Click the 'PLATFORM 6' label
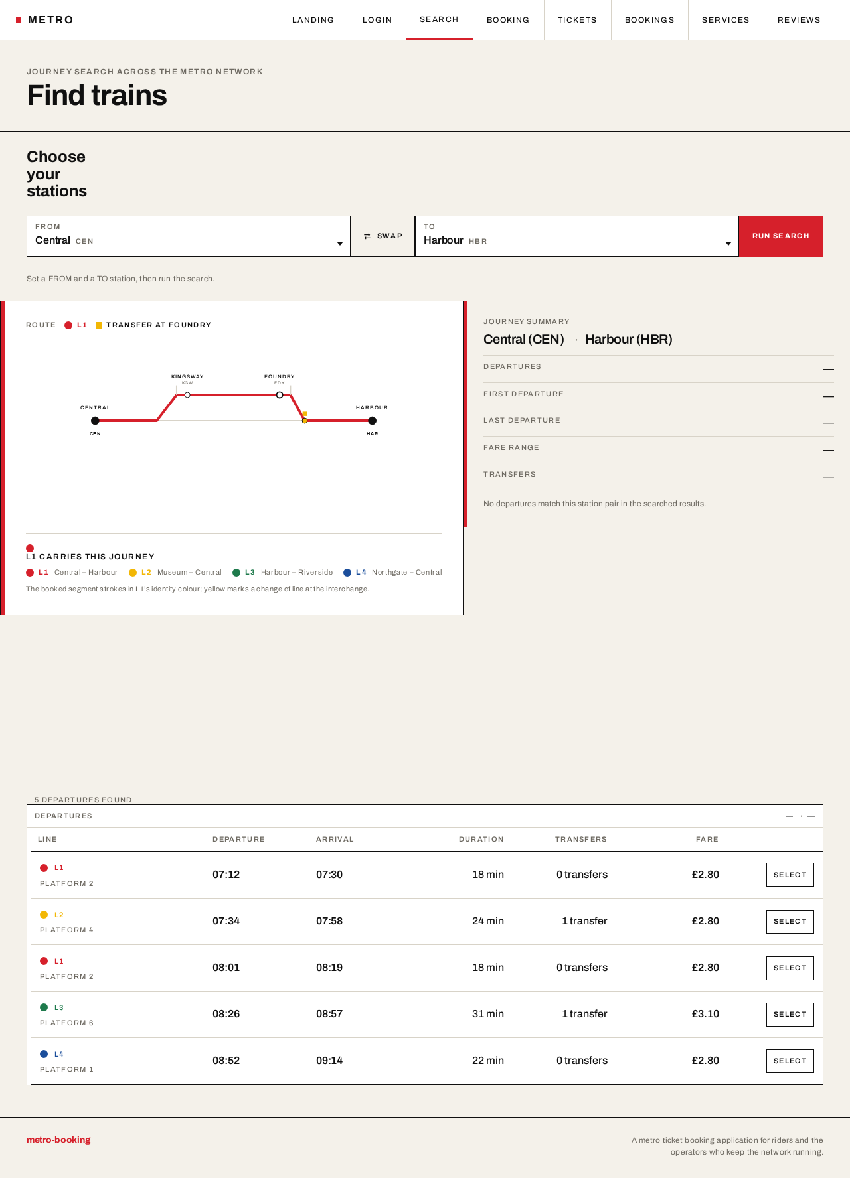 click(x=66, y=1023)
